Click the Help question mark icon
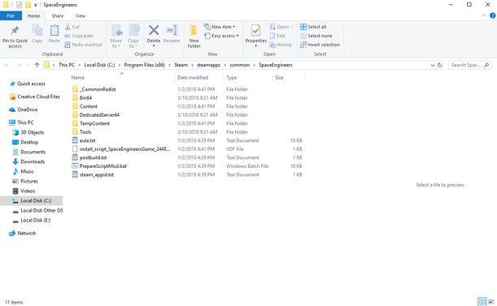This screenshot has height=306, width=497. tap(493, 15)
